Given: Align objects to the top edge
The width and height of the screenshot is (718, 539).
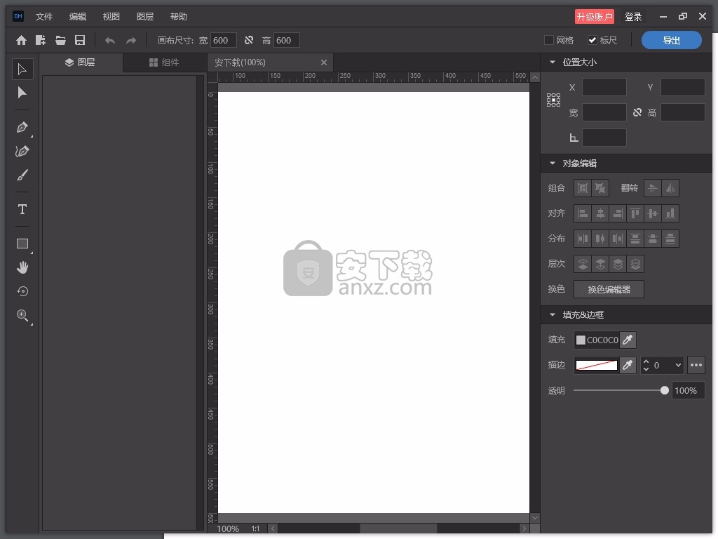Looking at the screenshot, I should click(635, 213).
